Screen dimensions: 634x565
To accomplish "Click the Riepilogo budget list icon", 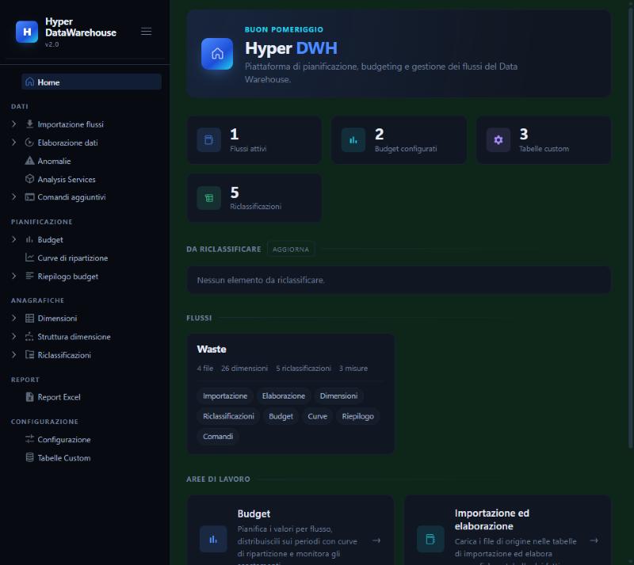I will (29, 276).
